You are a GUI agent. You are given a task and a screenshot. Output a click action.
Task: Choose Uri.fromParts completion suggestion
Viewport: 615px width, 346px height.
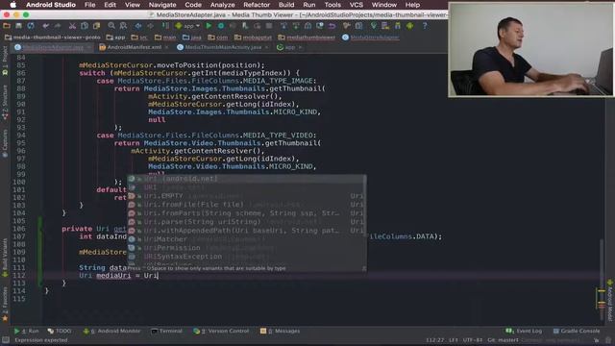(247, 213)
